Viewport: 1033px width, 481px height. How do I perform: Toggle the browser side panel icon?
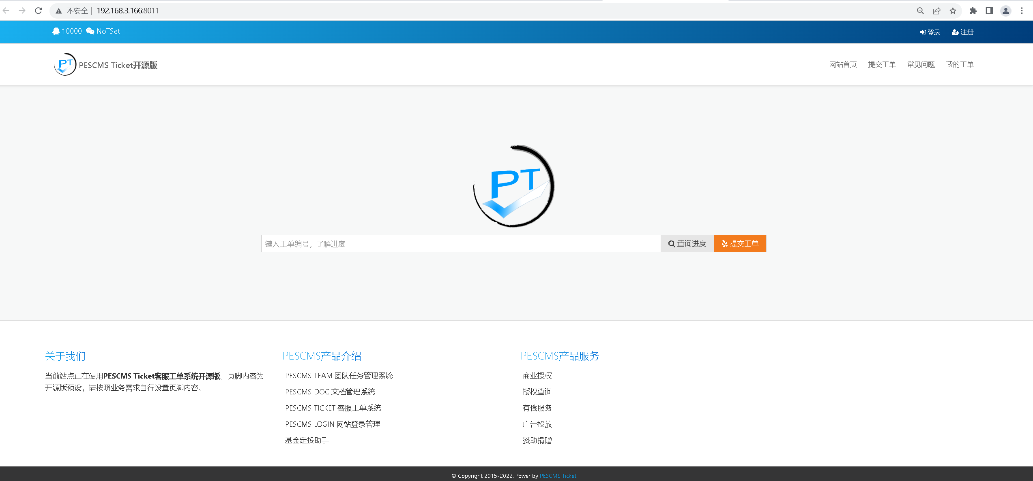pyautogui.click(x=989, y=11)
